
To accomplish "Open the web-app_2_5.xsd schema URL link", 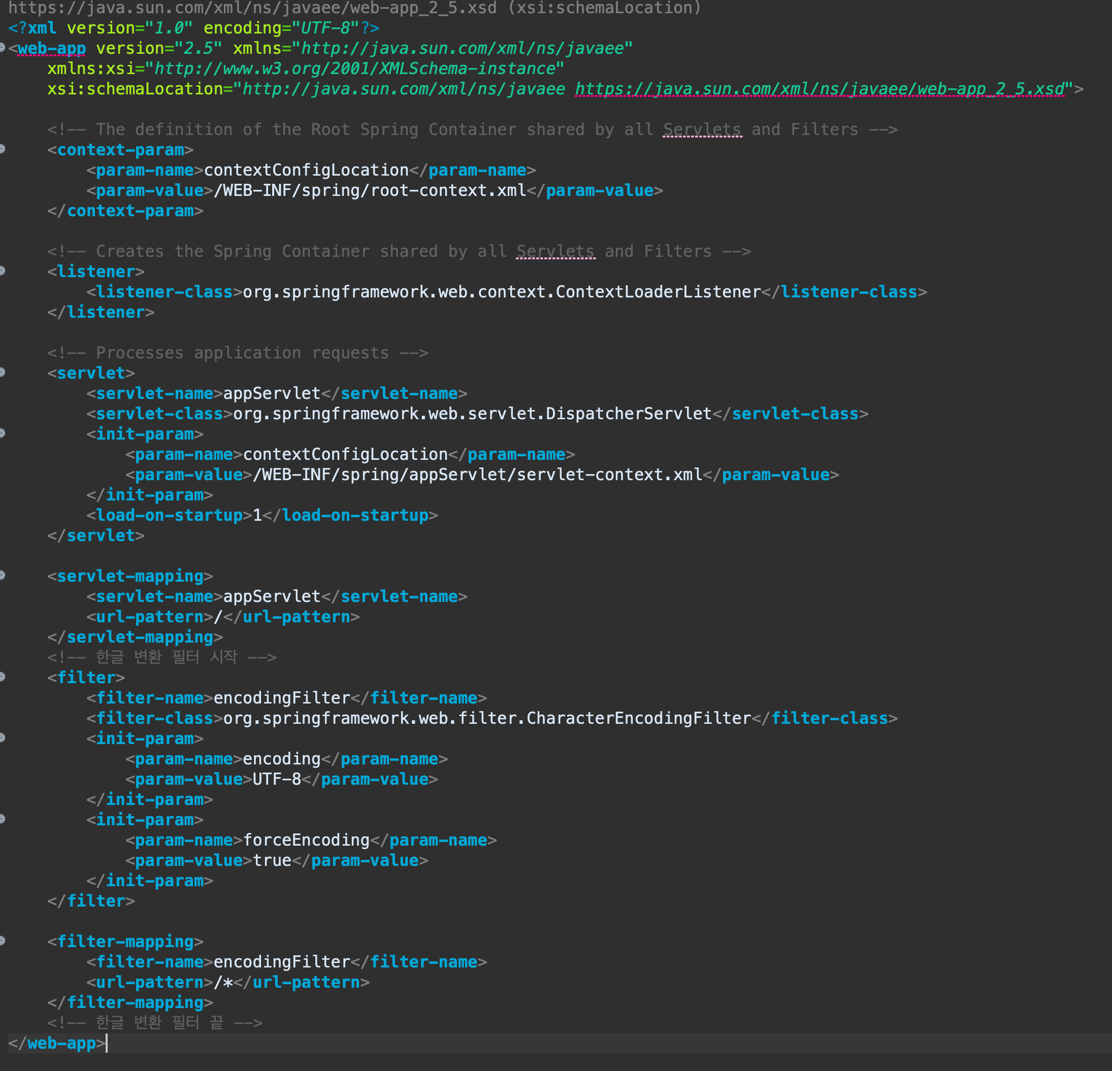I will click(819, 89).
